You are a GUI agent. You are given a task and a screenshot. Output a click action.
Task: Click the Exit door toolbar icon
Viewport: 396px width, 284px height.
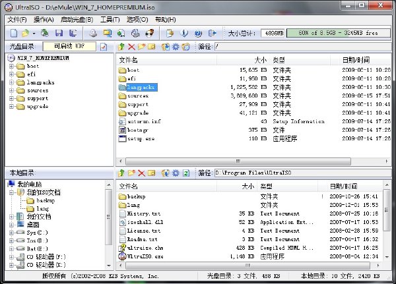click(x=213, y=33)
